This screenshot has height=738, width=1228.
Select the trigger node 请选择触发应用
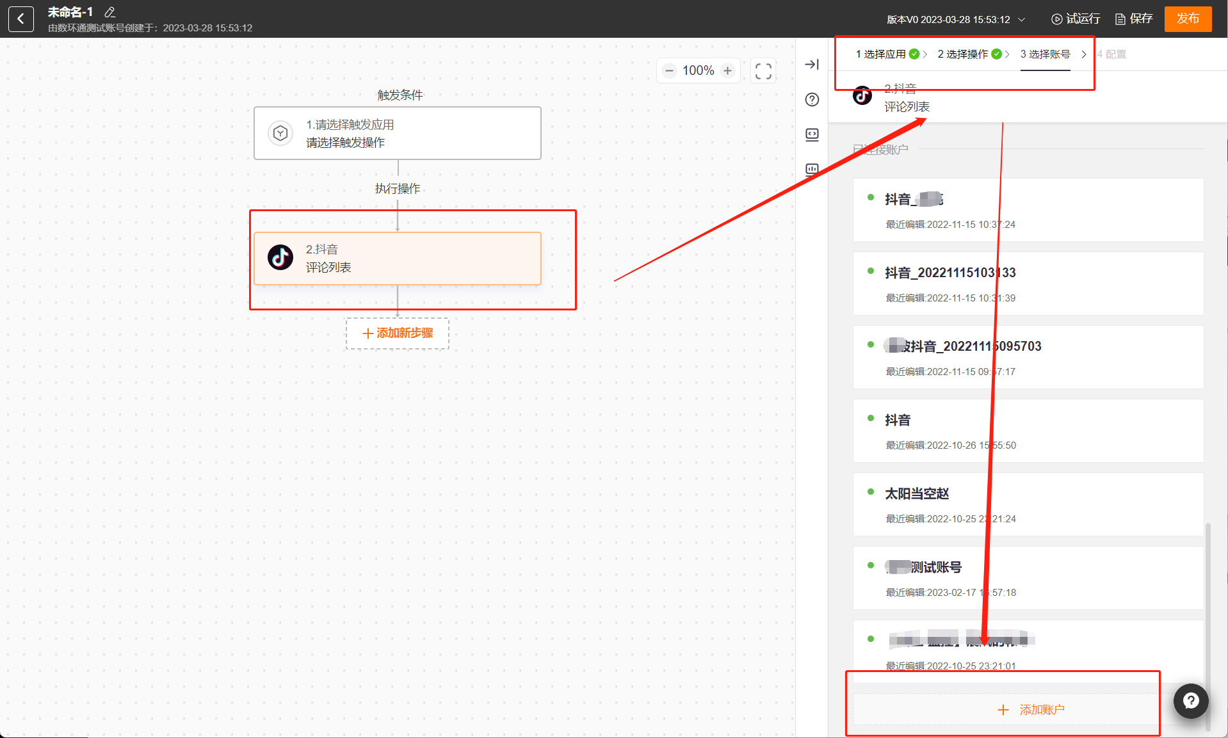pos(397,133)
